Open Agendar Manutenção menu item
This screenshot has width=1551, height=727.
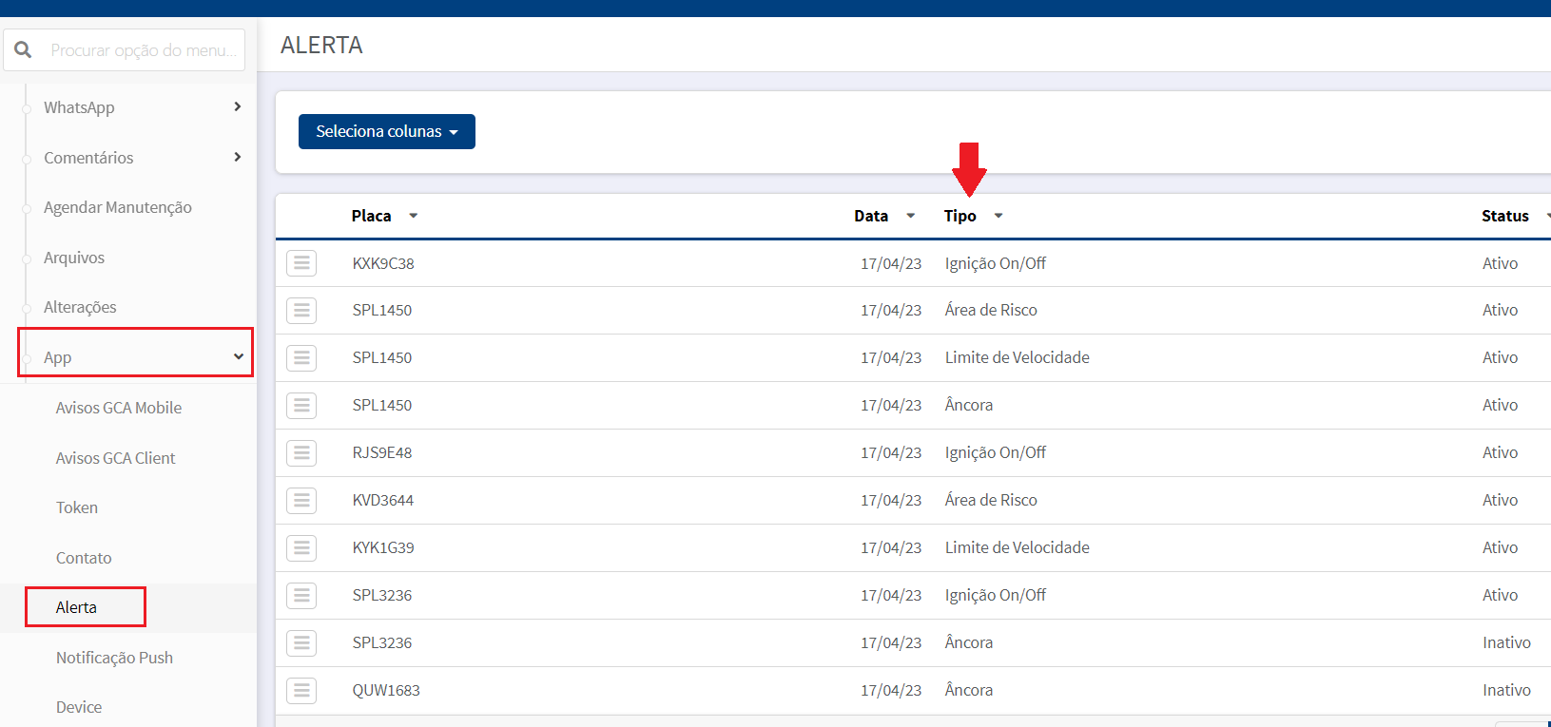(x=118, y=207)
